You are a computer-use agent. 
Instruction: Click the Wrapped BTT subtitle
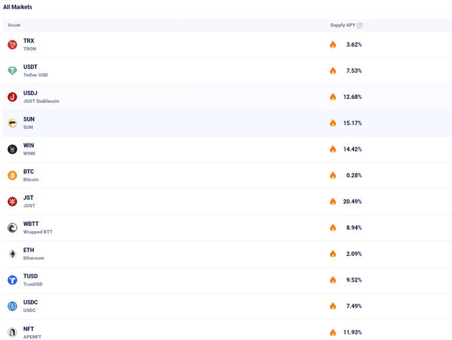(38, 232)
